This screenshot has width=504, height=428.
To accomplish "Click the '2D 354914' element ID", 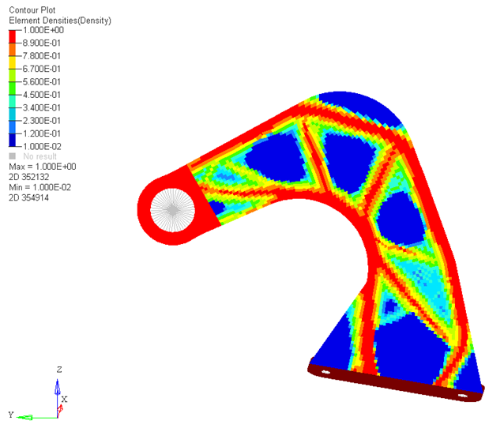I will click(29, 197).
